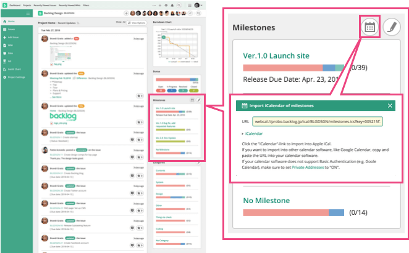The height and width of the screenshot is (253, 409).
Task: Open Recently Viewed Issues menu
Action: point(44,5)
